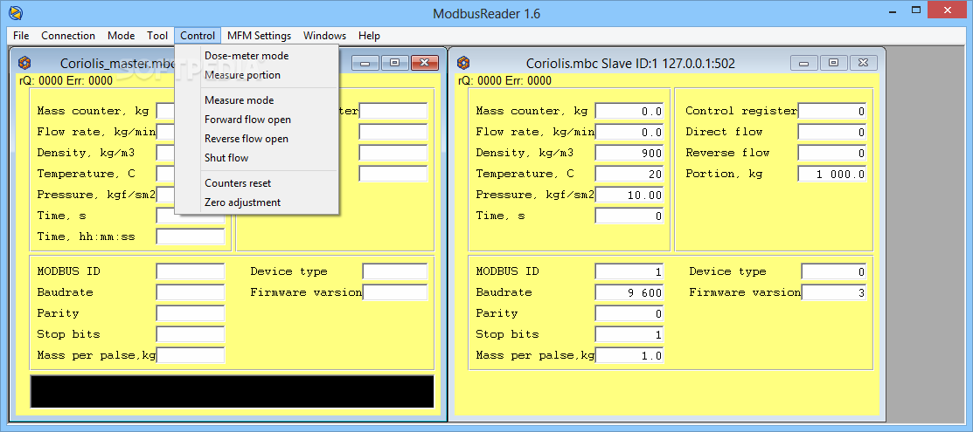Click Device type field in Slave window

[834, 271]
